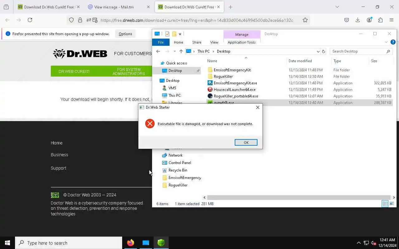Customize Quick Access Toolbar dropdown arrow
Screen dimensions: 399x249
tap(180, 34)
